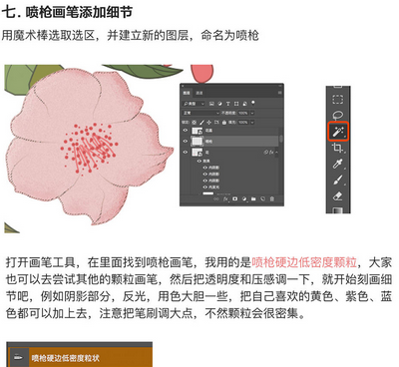Select the 花 layer thumbnail
The width and height of the screenshot is (399, 367).
tap(198, 153)
